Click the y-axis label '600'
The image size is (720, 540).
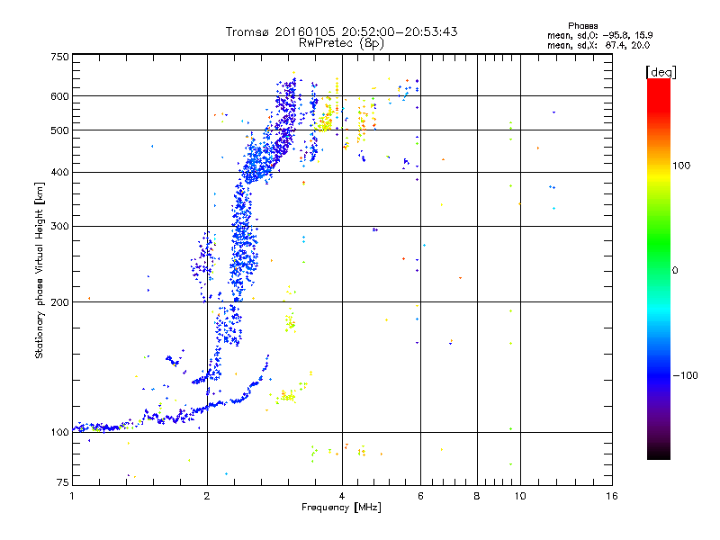pyautogui.click(x=59, y=96)
